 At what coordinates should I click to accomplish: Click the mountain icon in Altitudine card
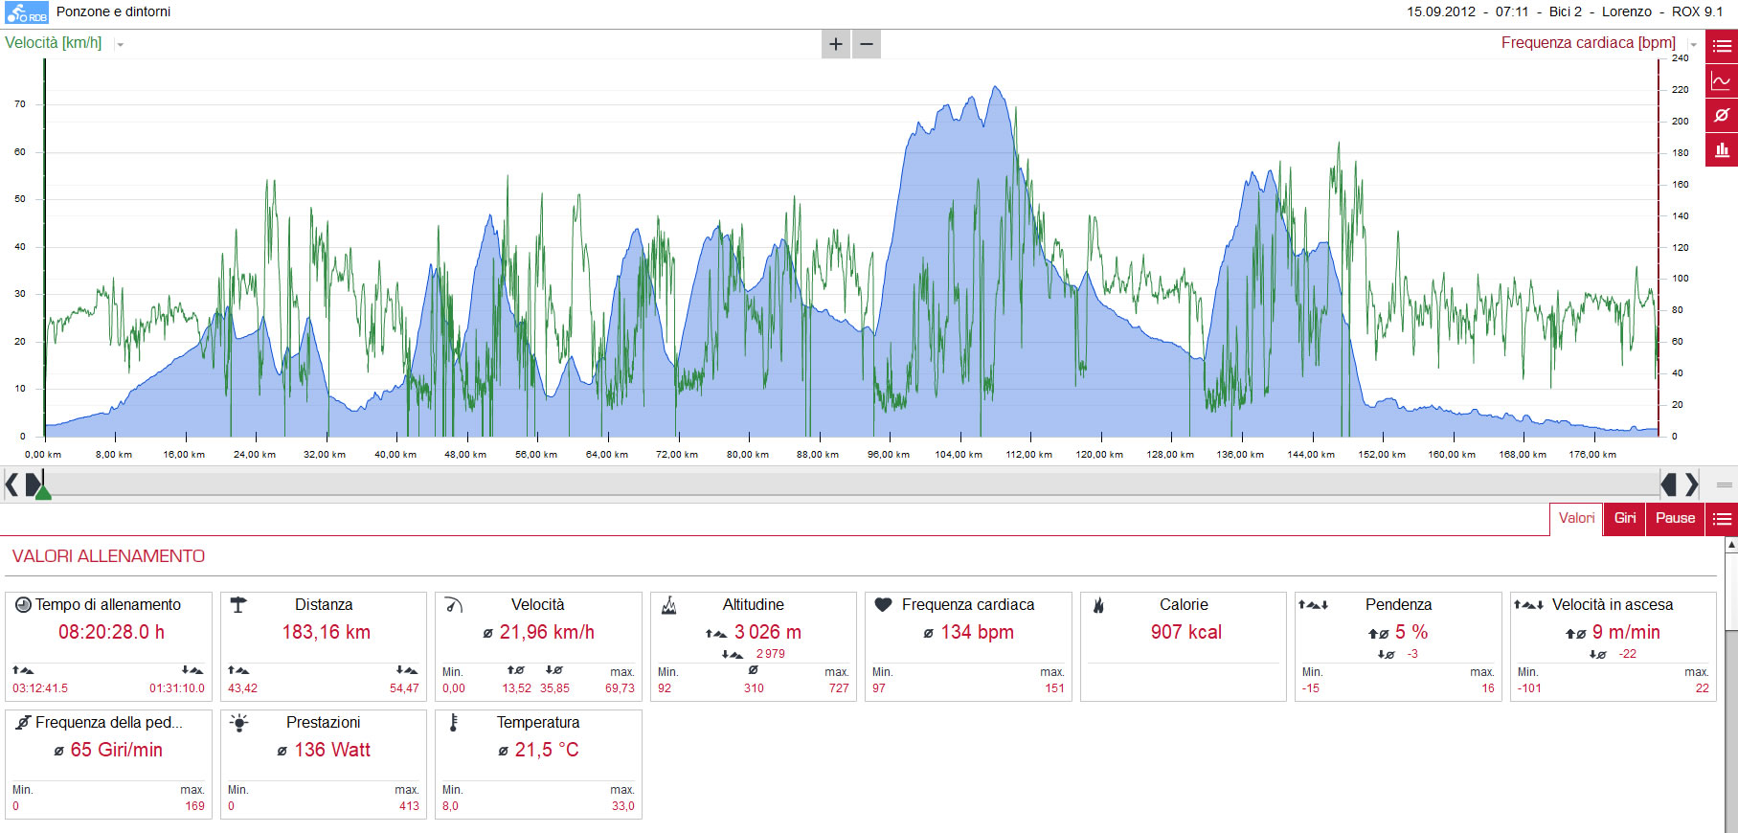click(669, 605)
